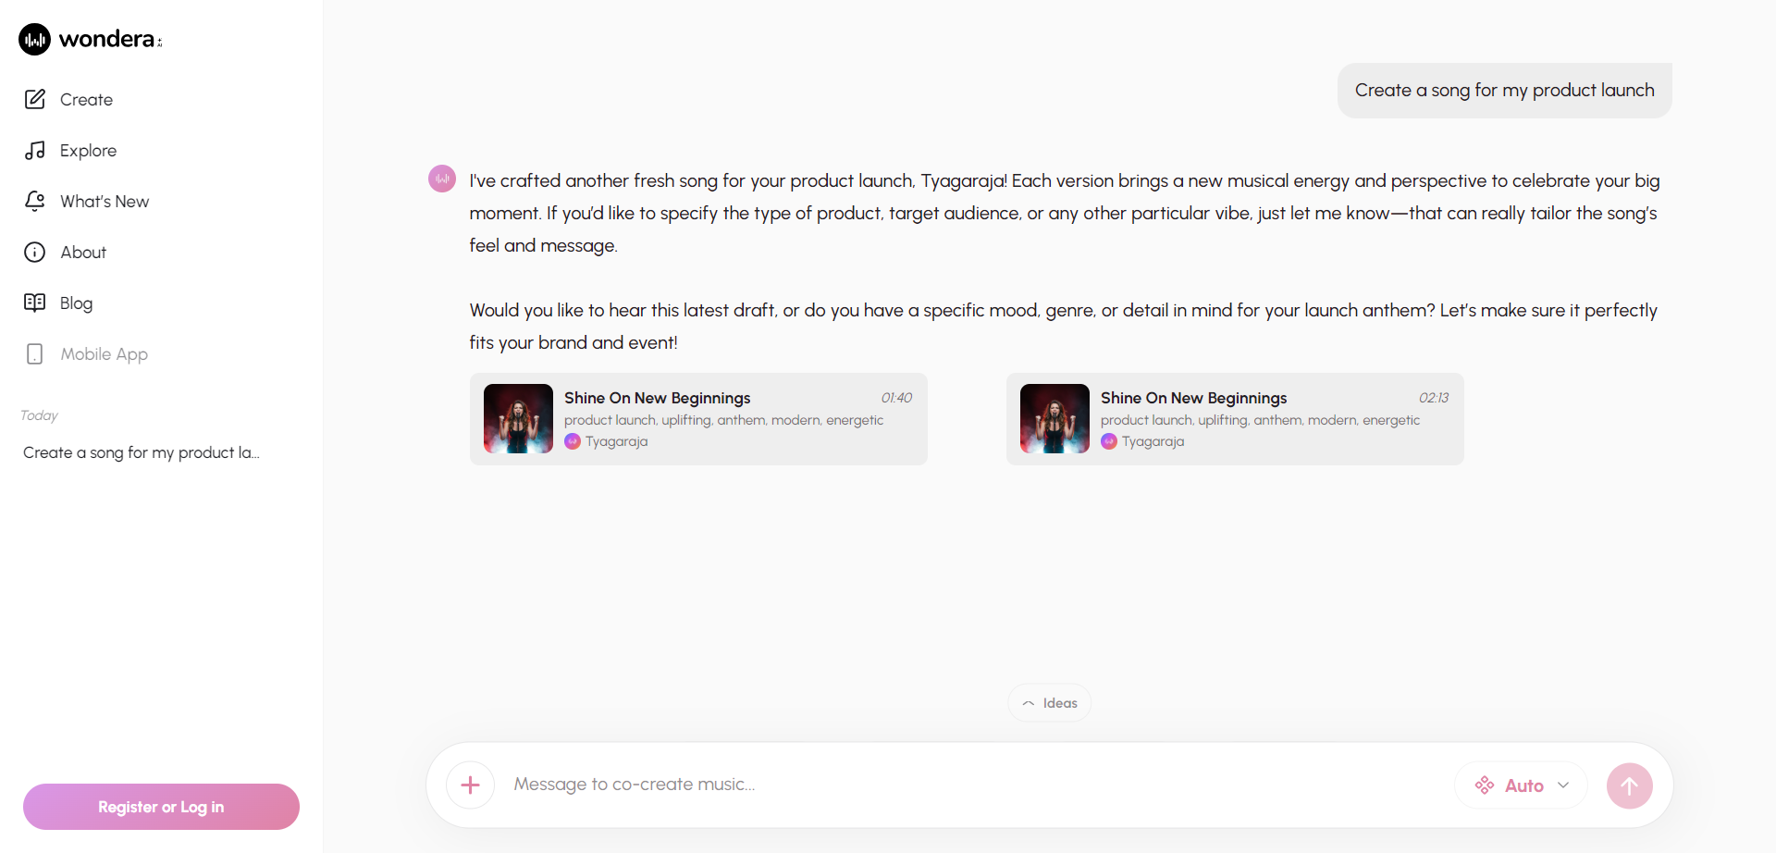Click the Wondera logo icon
Image resolution: width=1776 pixels, height=853 pixels.
[x=34, y=40]
